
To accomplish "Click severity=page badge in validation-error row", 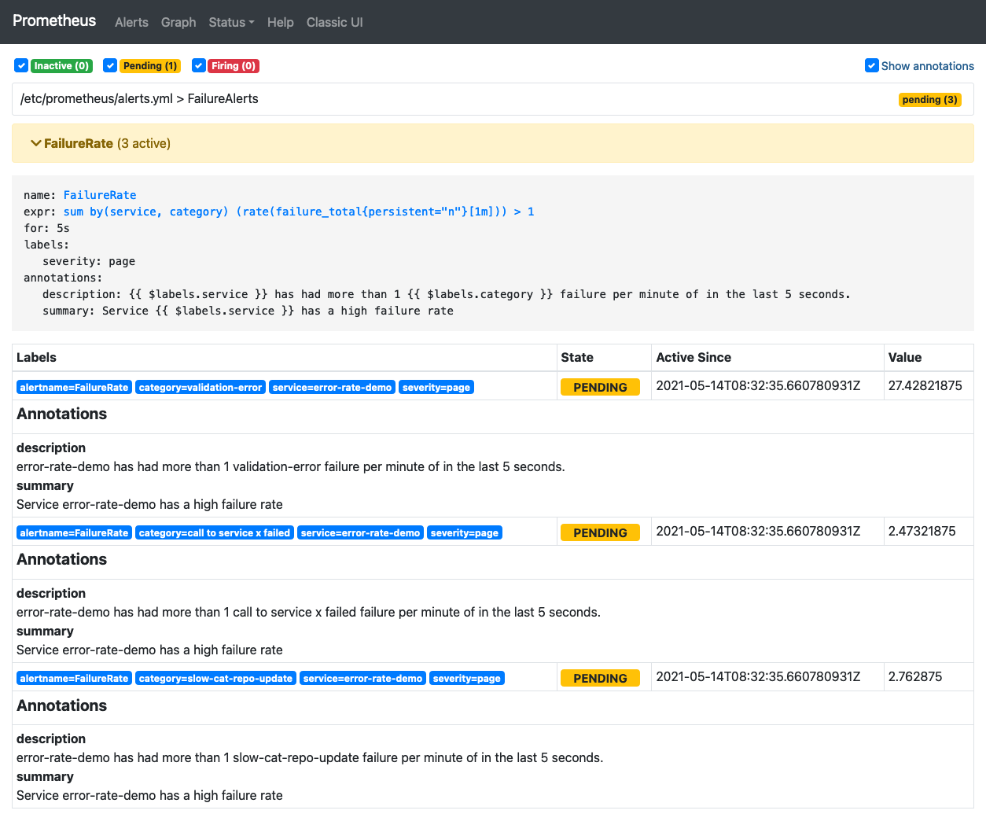I will coord(436,388).
